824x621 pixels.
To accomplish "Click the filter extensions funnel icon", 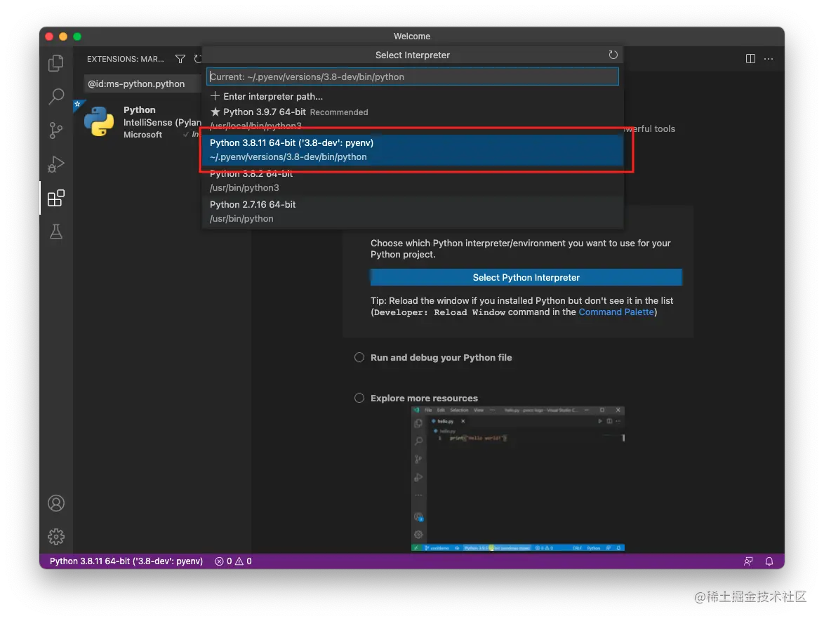I will tap(180, 59).
